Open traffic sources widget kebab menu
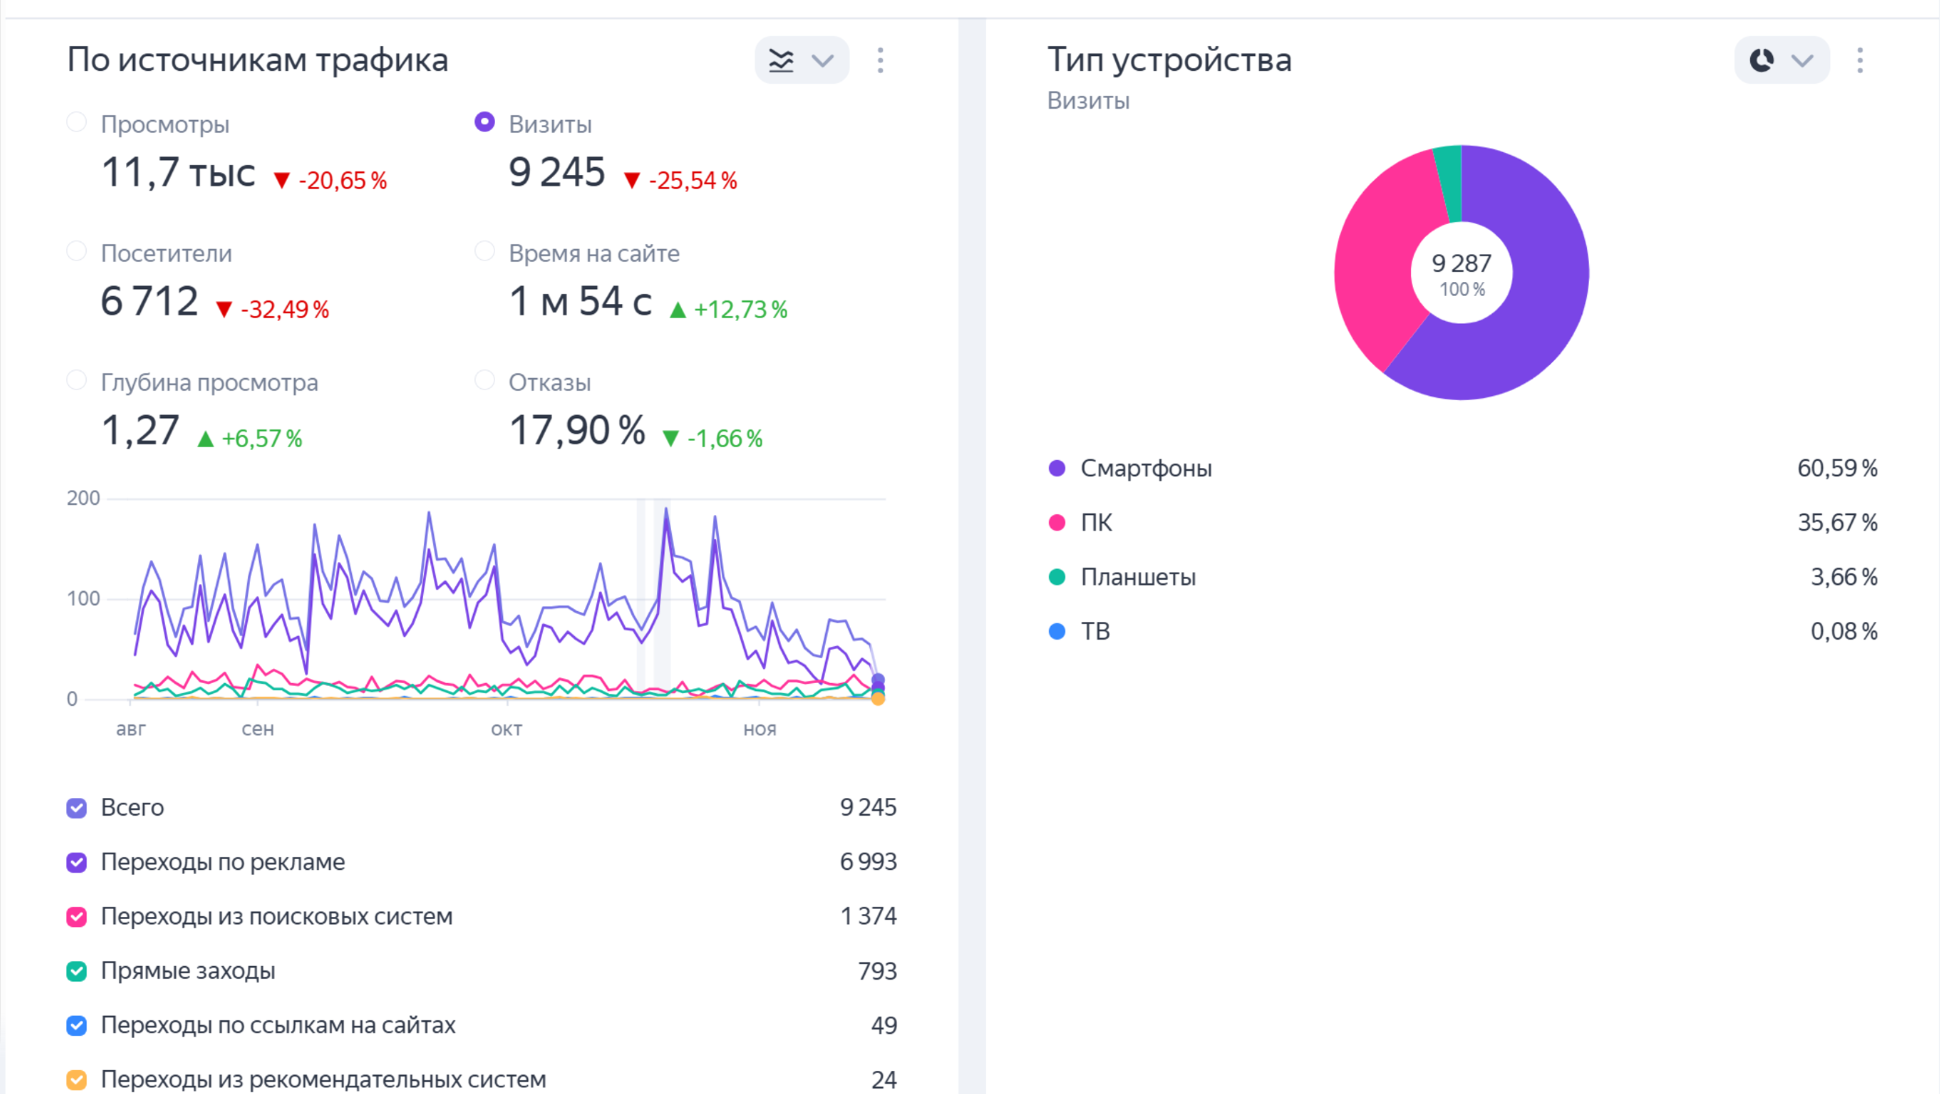 880,61
